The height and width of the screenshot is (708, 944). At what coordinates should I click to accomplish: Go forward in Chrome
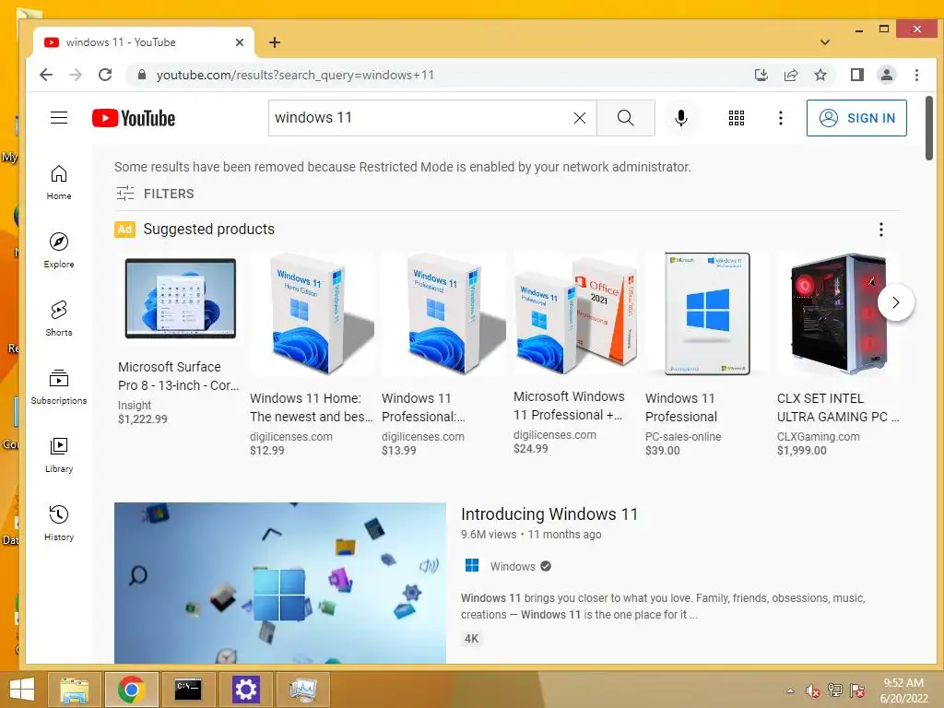[x=76, y=75]
